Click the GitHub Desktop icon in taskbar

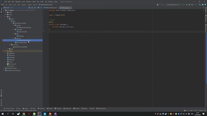point(55,114)
